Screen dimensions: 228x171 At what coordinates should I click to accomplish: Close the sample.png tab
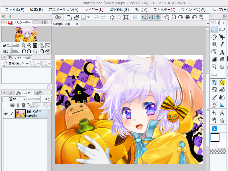[x=77, y=24]
